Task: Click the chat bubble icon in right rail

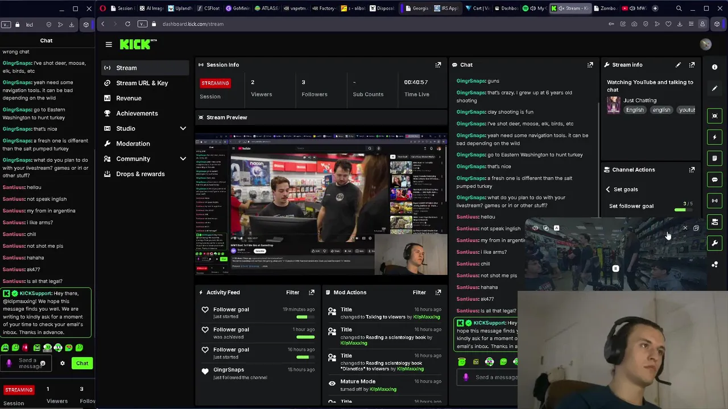Action: pos(715,180)
